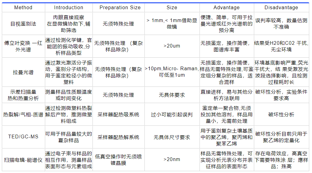Image resolution: width=312 pixels, height=173 pixels.
Task: Select the >20nm size cell
Action: point(172,160)
